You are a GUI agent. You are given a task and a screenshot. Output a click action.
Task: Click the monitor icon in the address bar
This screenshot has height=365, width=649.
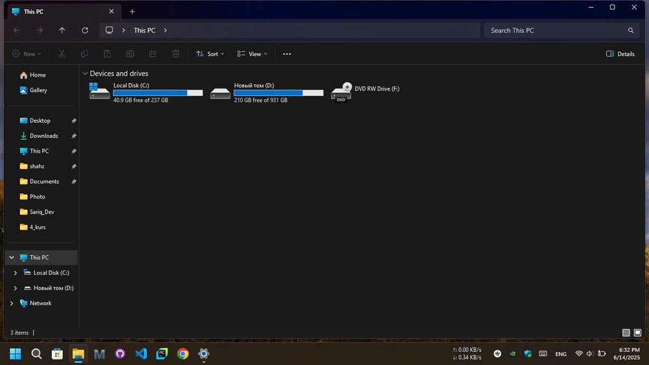(109, 31)
